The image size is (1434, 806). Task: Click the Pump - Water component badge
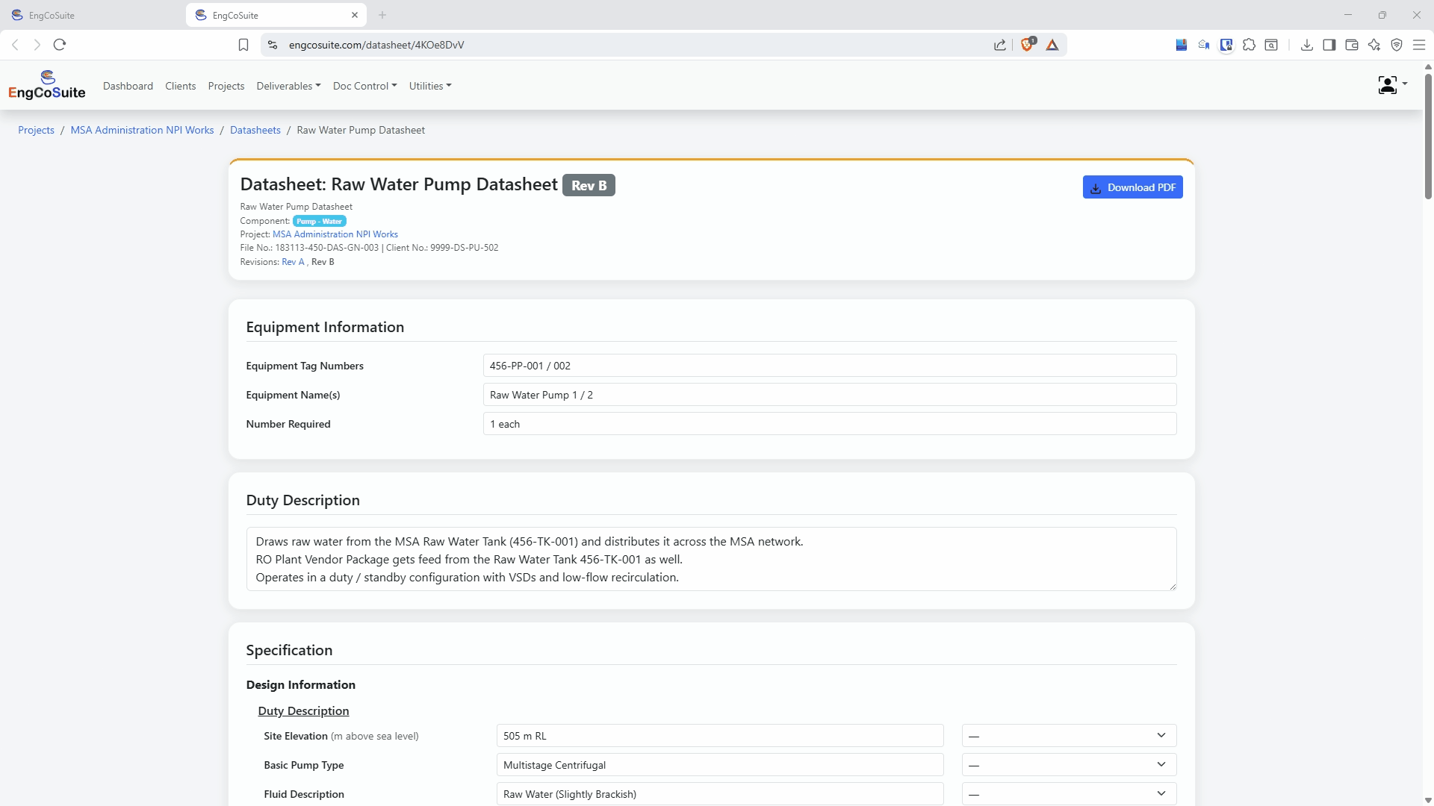pos(320,221)
